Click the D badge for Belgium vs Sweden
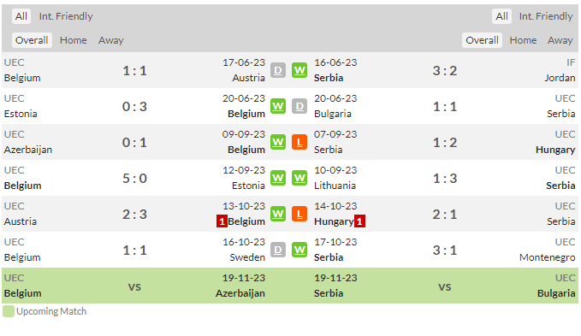581x336 pixels. (278, 250)
